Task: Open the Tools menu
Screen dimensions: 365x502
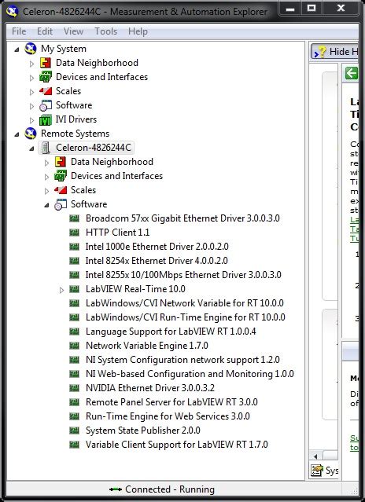Action: pyautogui.click(x=105, y=31)
